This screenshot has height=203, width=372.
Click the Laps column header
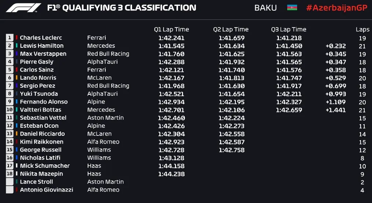click(362, 30)
